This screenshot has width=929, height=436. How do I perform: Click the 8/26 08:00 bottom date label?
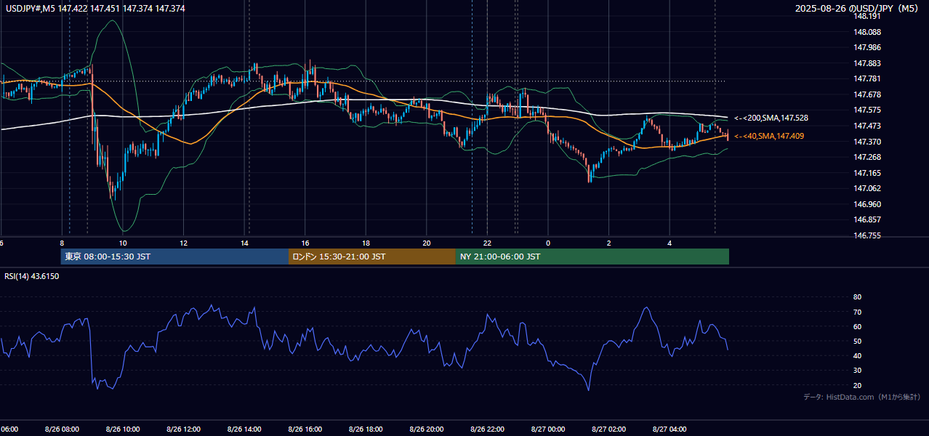[62, 429]
